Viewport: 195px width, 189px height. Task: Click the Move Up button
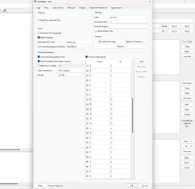point(141,67)
